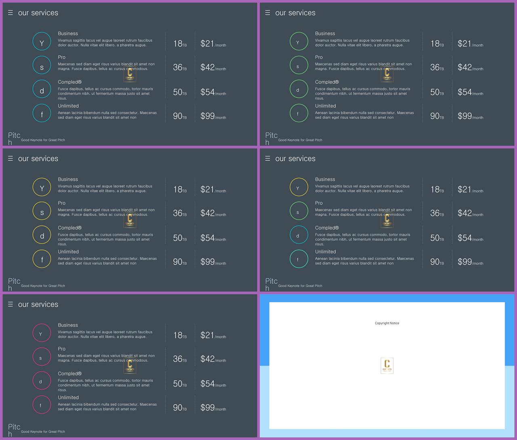Click 90 TB value on multicolor-circle slide
This screenshot has width=517, height=440.
[437, 262]
